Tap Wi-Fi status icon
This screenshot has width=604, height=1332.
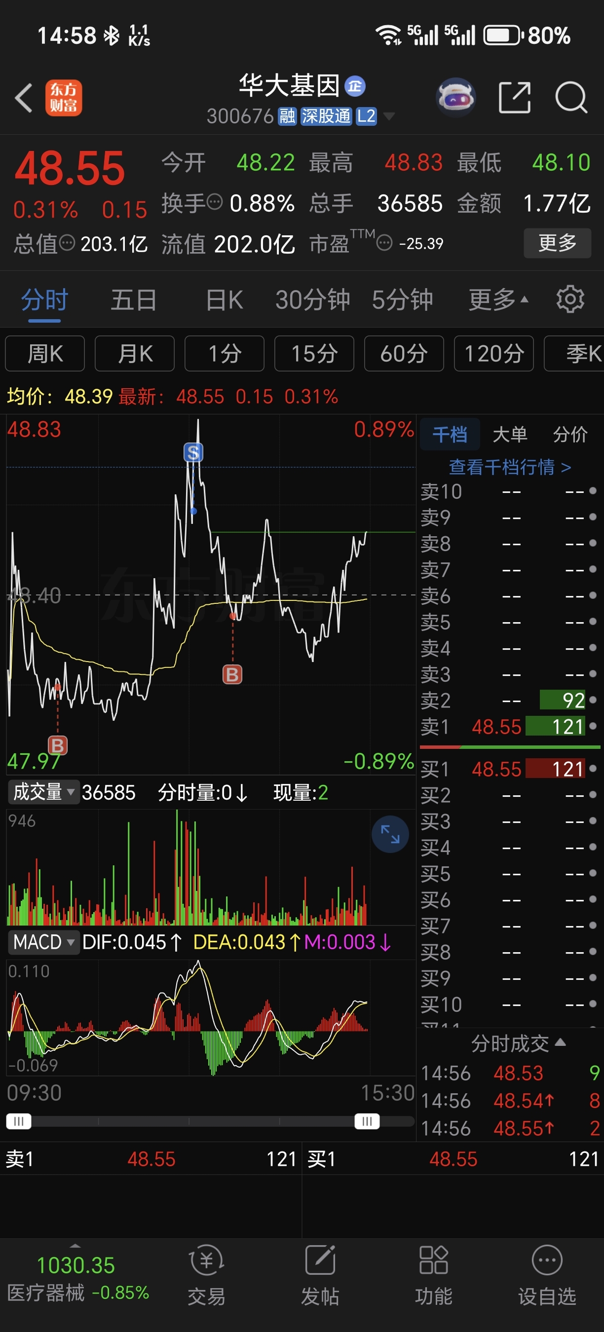(x=388, y=35)
